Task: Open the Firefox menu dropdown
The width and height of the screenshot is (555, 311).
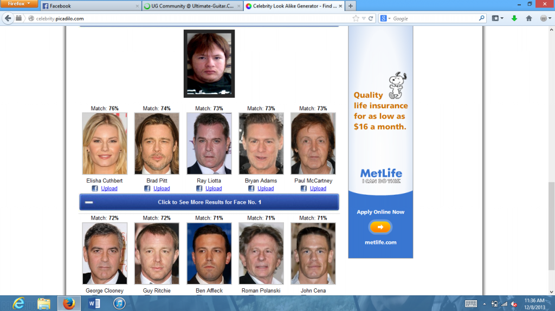Action: [x=19, y=4]
